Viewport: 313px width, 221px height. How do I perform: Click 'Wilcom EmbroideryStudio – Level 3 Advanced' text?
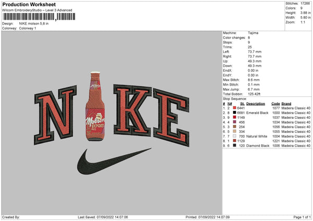click(x=37, y=10)
